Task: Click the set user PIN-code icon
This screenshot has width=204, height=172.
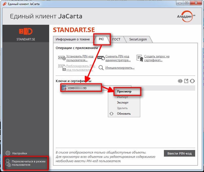Action: (x=62, y=58)
